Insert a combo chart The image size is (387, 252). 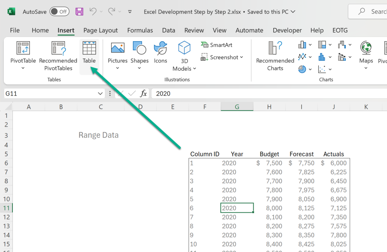(345, 57)
